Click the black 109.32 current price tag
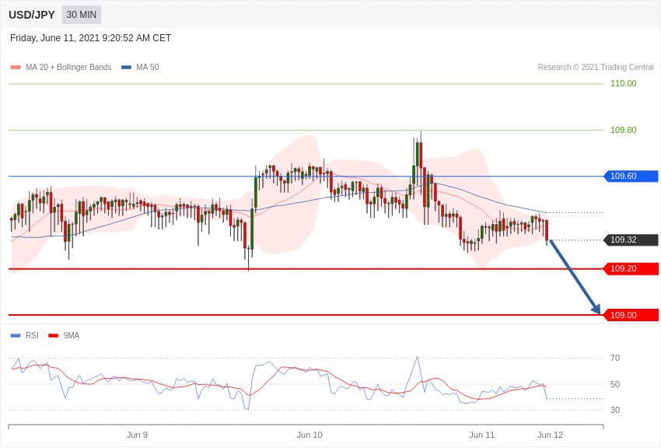 coord(631,240)
